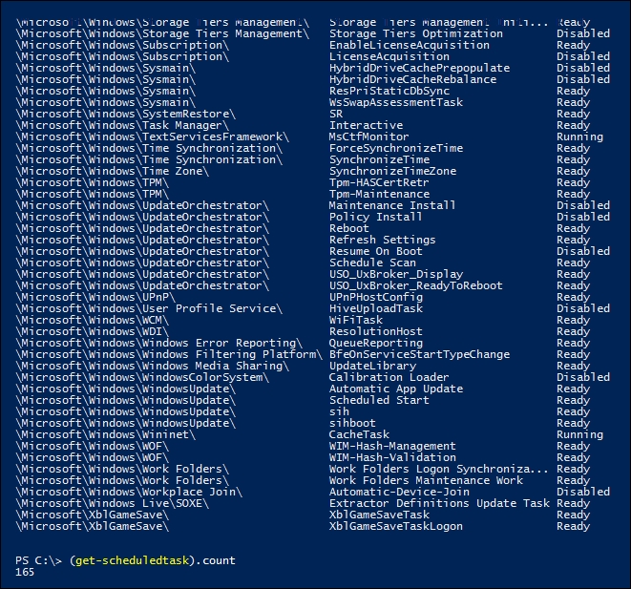Select the Reboot task name
631x589 pixels.
click(x=348, y=228)
